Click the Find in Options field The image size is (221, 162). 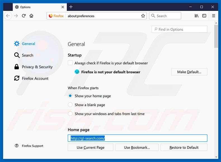click(x=179, y=29)
